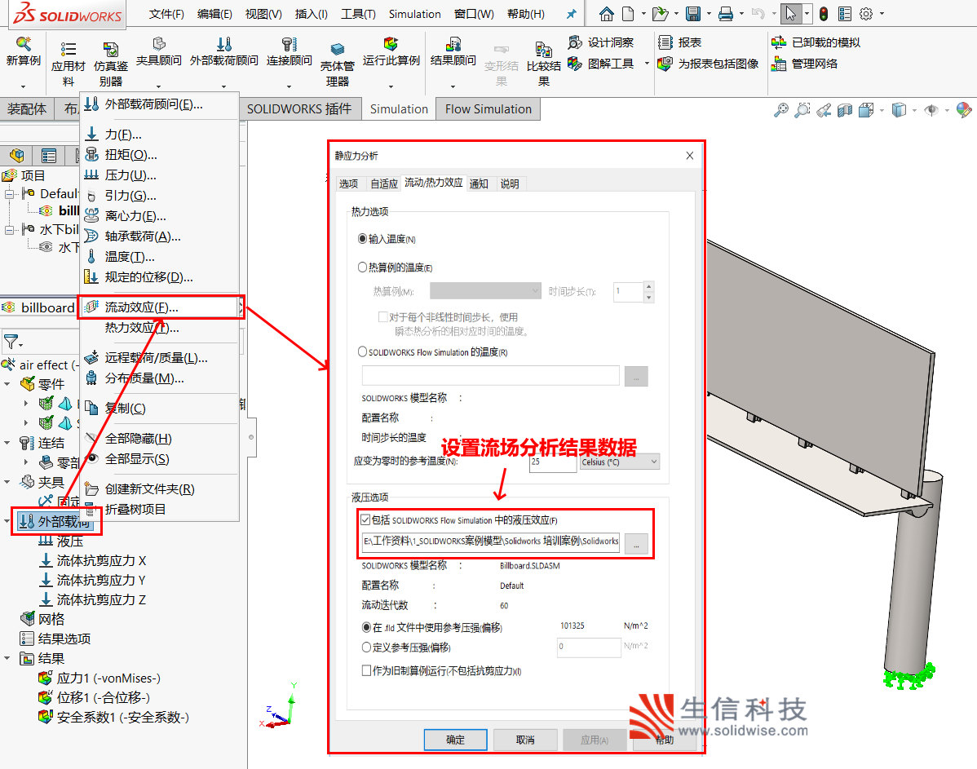Open the Celsius (°C) unit dropdown

[x=619, y=462]
